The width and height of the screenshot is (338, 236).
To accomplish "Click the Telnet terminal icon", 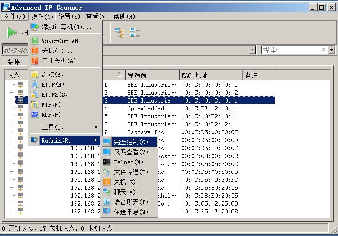I will point(107,162).
